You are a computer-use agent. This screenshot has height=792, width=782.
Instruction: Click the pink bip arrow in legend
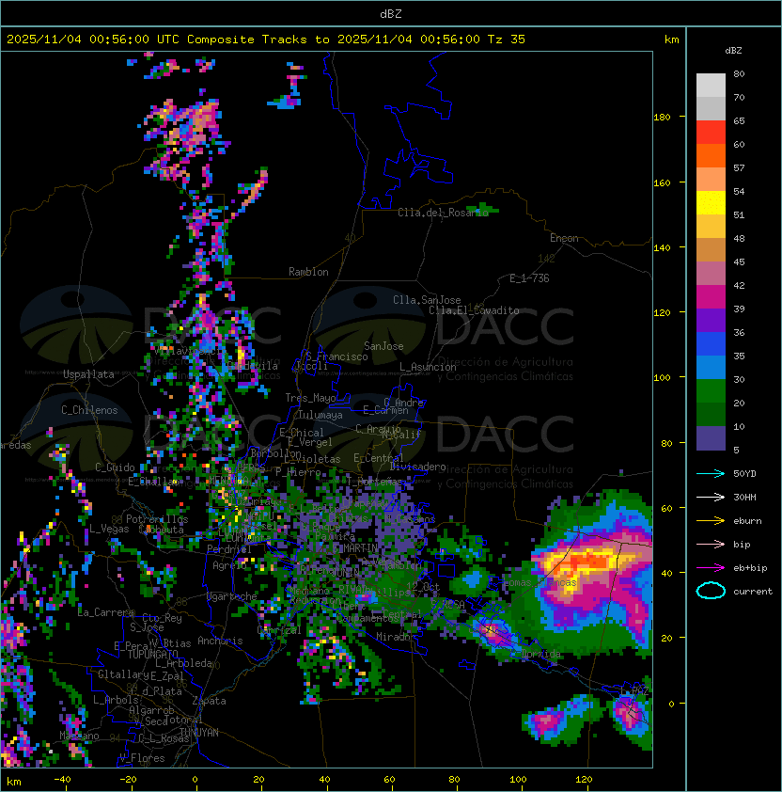tap(711, 544)
